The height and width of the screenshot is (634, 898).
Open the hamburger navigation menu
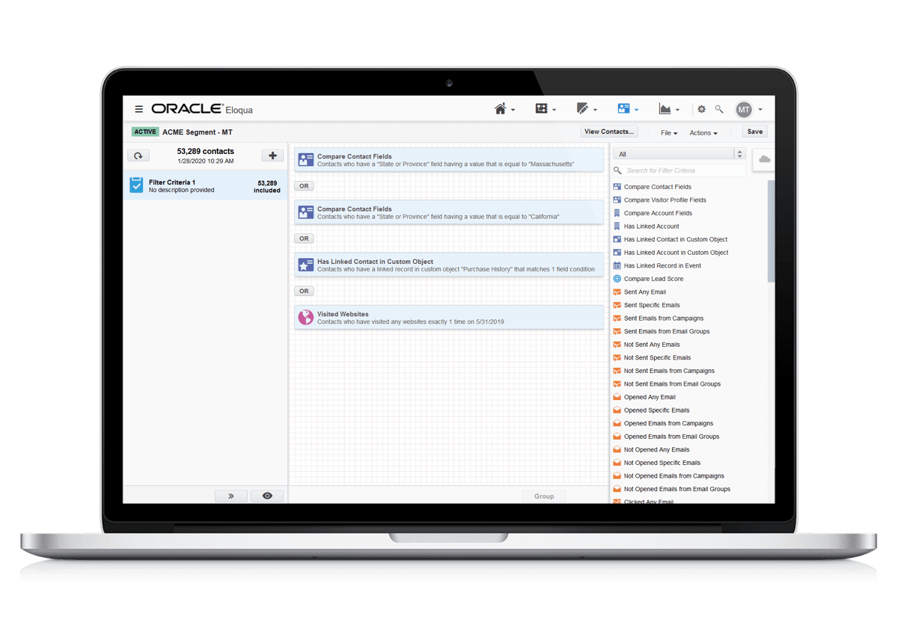(138, 109)
